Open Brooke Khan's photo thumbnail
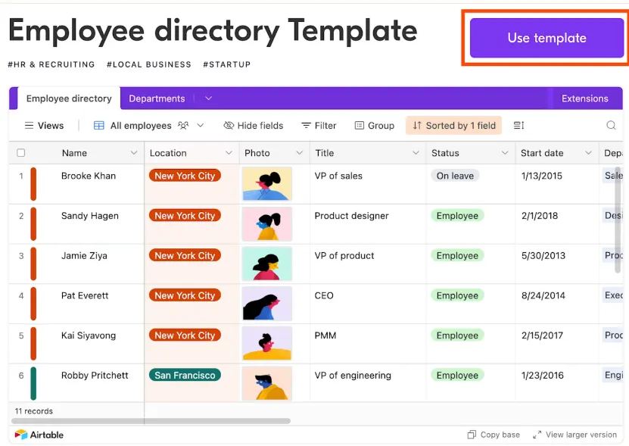Screen dimensions: 629x446 tap(266, 183)
